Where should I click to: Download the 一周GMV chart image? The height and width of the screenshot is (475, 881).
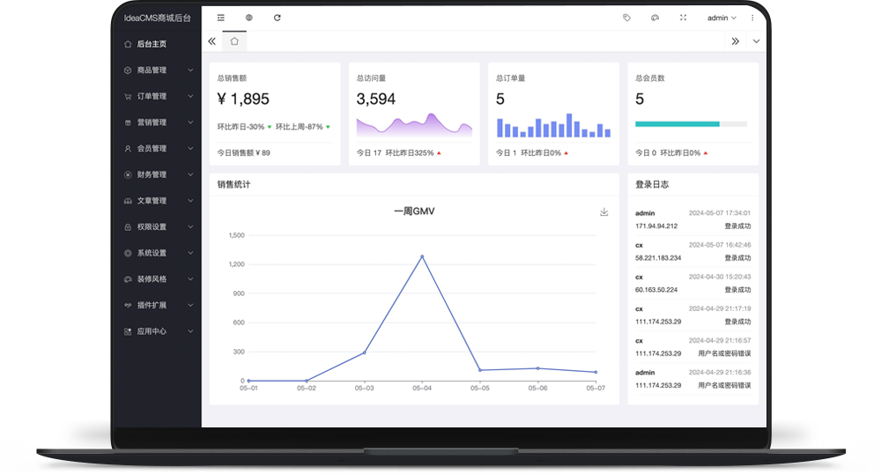tap(603, 212)
